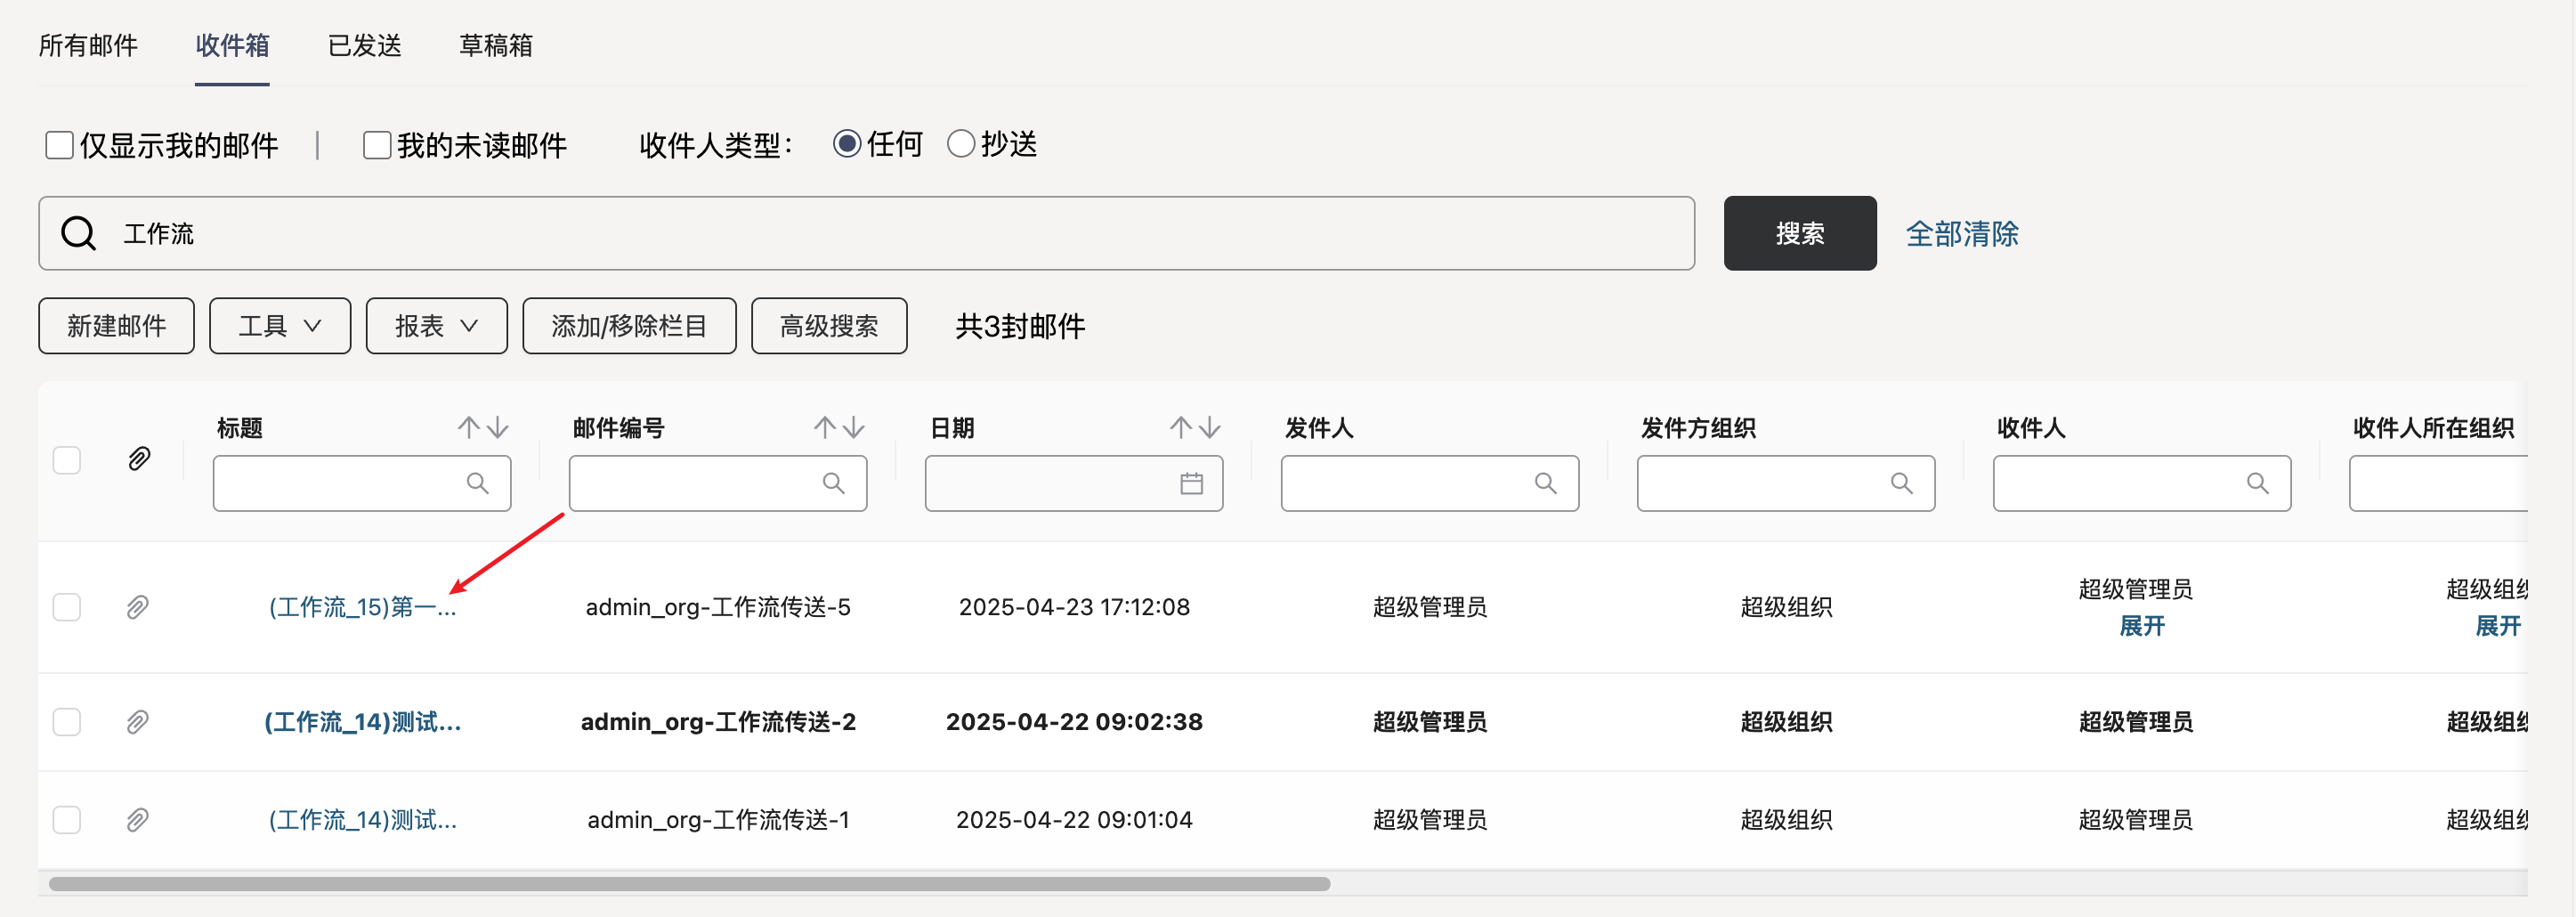Click search icon in 发件人 filter box

click(1545, 484)
